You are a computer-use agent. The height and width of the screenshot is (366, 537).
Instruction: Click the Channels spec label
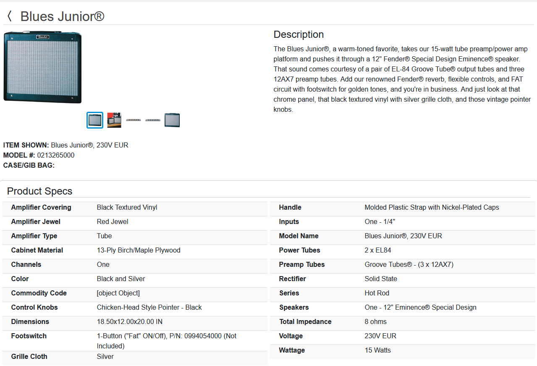tap(26, 264)
